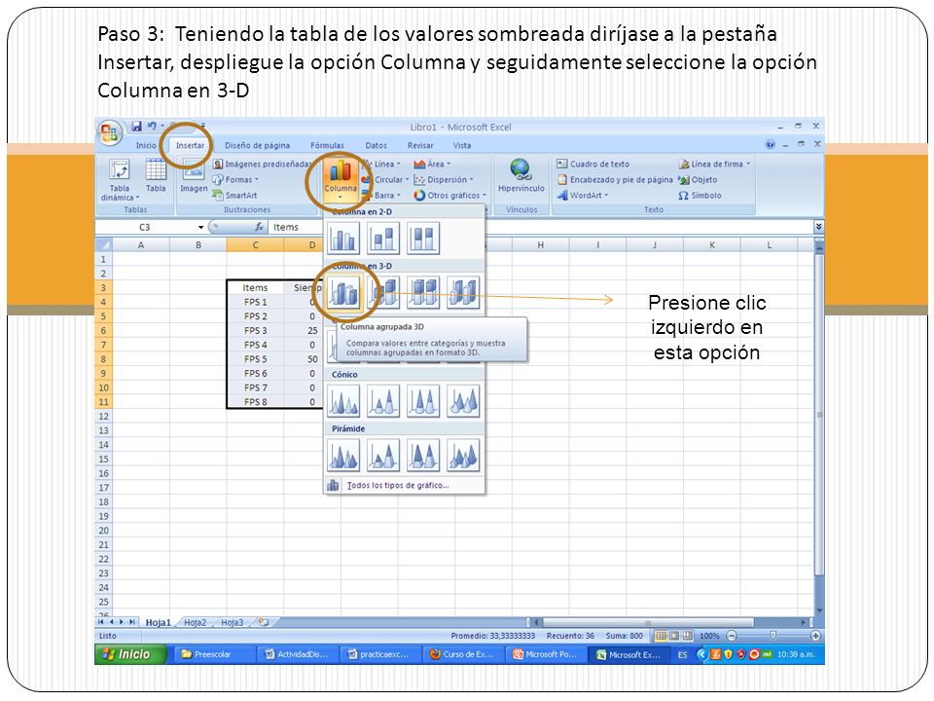934x701 pixels.
Task: Choose 2-D stacked column chart thumbnail
Action: 383,238
